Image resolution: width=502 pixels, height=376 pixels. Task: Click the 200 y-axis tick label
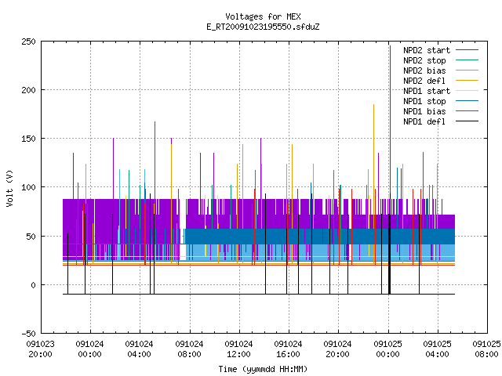28,90
